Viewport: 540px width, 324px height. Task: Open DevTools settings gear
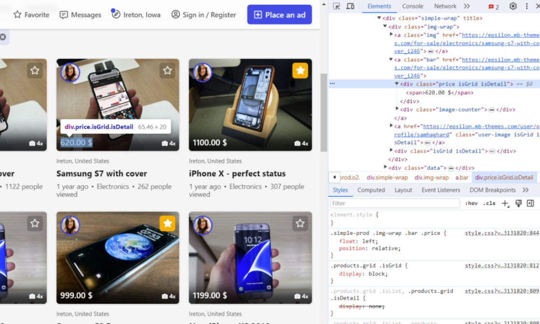[513, 6]
